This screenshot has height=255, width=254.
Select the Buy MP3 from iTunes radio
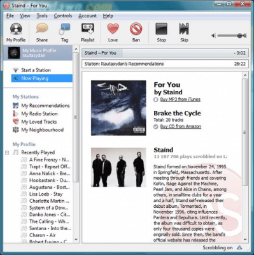coord(156,99)
